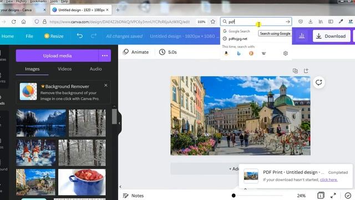
Task: Collapse the side panel with arrow handle
Action: [x=120, y=123]
